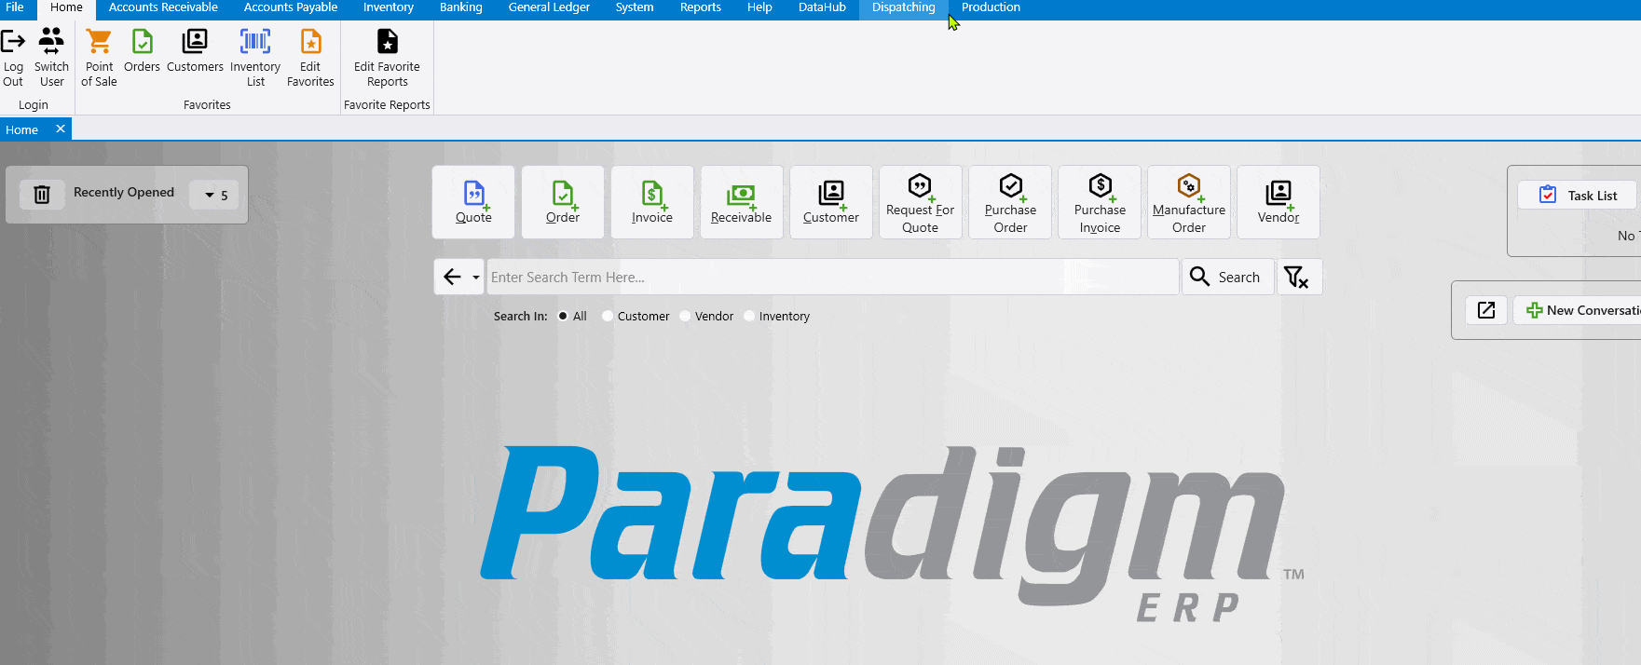
Task: Create a new Vendor
Action: tap(1279, 202)
